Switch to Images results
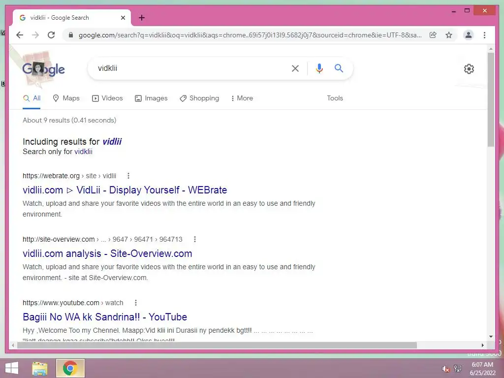The width and height of the screenshot is (504, 378). click(151, 98)
